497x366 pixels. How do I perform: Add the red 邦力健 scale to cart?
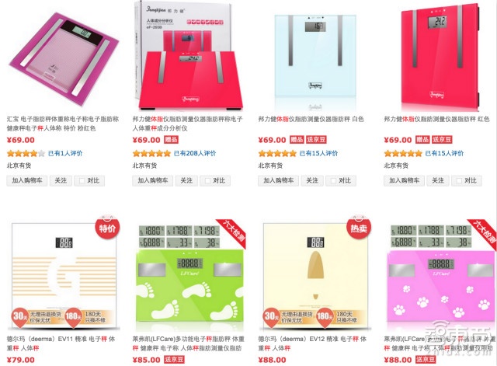coord(404,181)
